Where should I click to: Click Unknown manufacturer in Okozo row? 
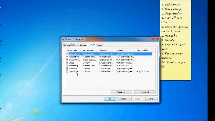point(86,63)
